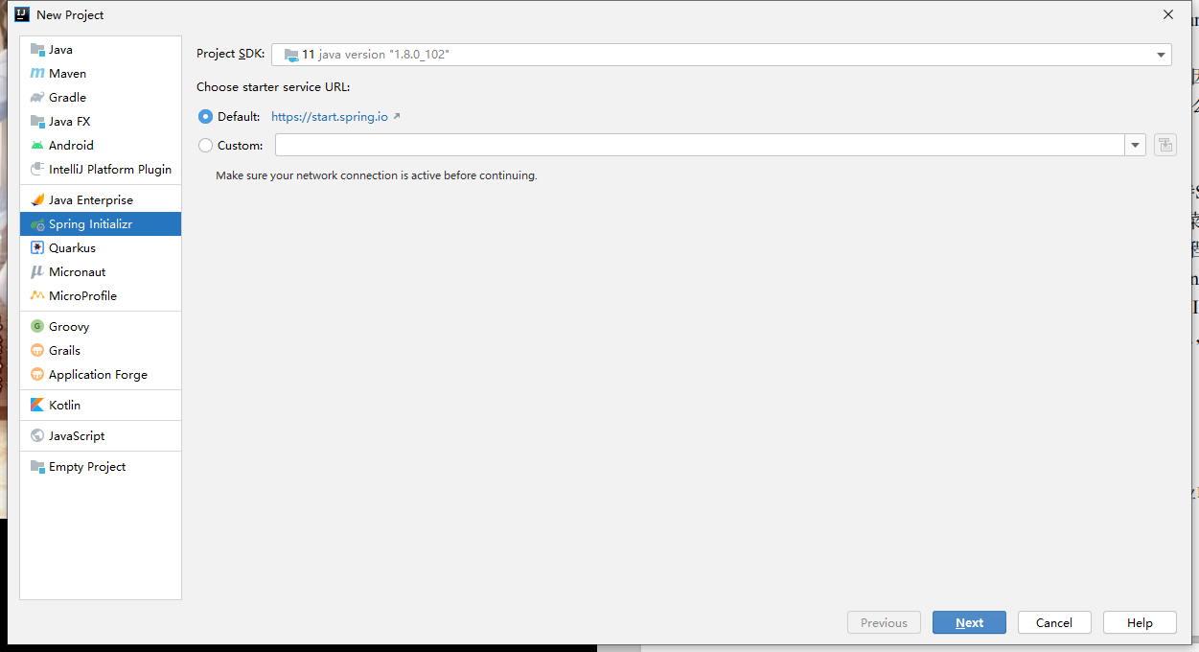Choose Gradle project type label
The image size is (1199, 652).
click(x=67, y=98)
